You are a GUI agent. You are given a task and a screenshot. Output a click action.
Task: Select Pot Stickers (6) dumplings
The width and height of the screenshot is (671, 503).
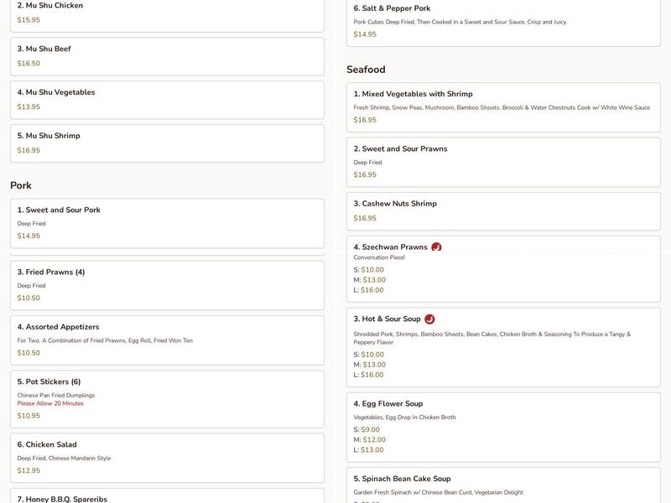(167, 398)
